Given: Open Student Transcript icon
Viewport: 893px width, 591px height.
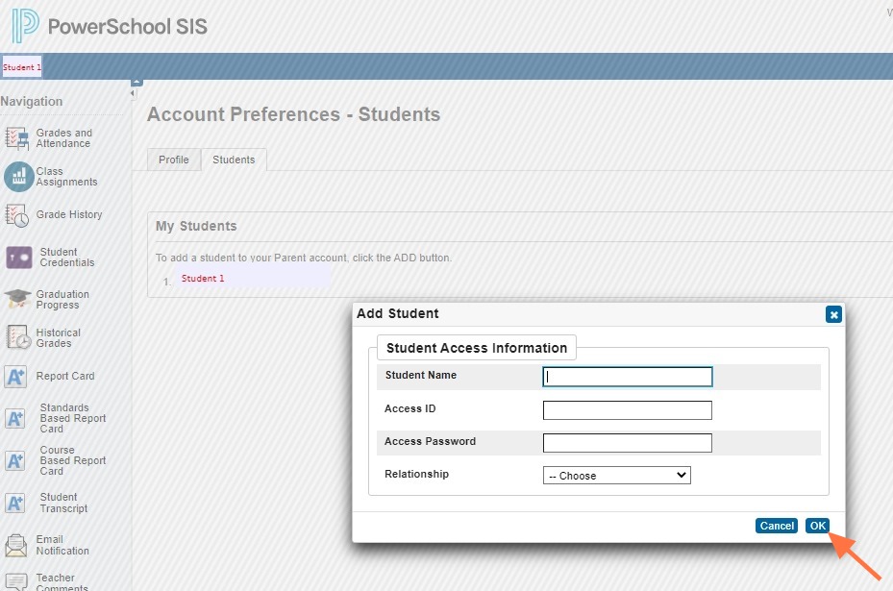Looking at the screenshot, I should click(15, 503).
